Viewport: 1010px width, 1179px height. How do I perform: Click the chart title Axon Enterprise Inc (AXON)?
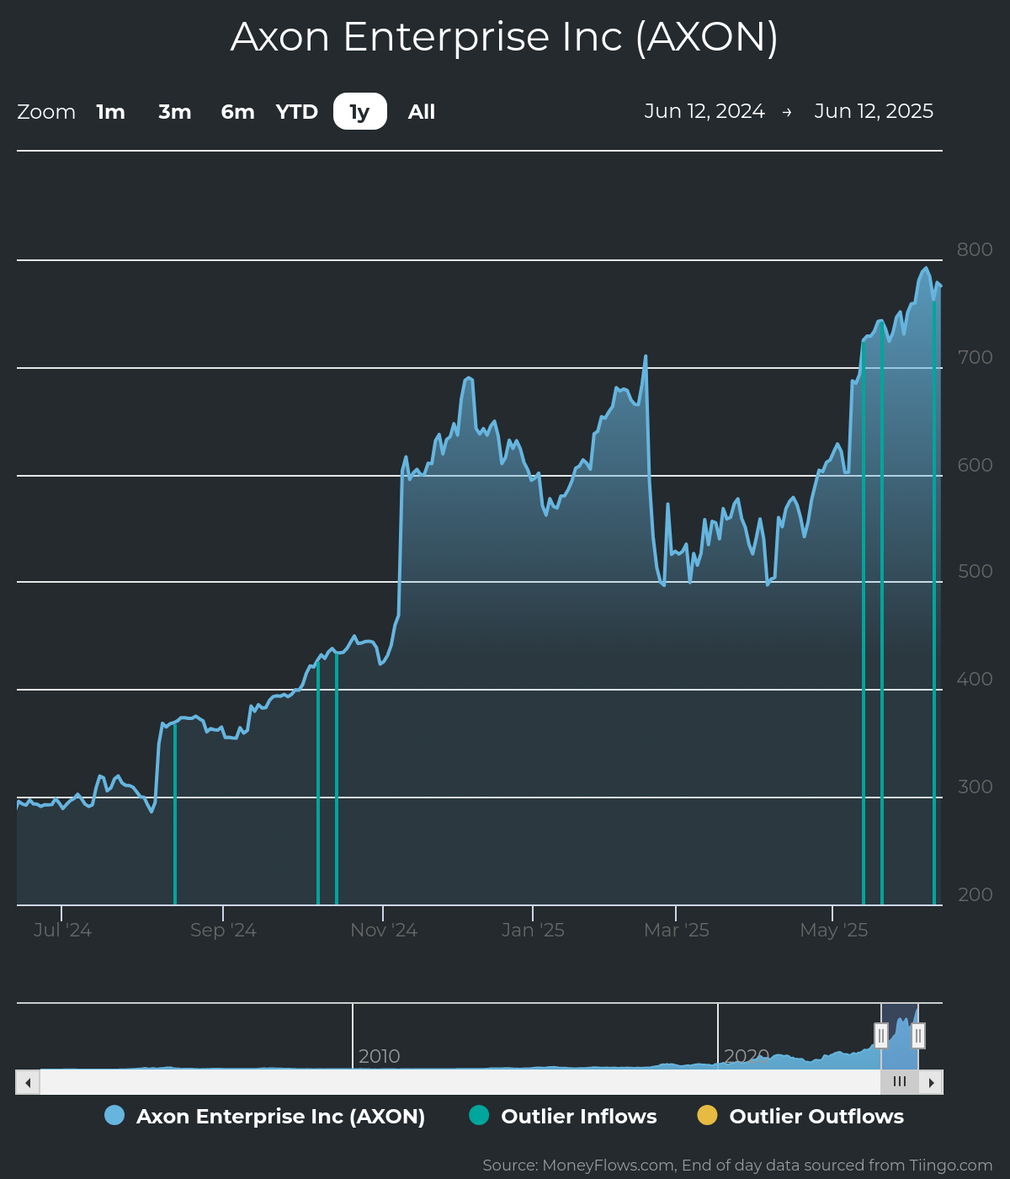pyautogui.click(x=504, y=37)
